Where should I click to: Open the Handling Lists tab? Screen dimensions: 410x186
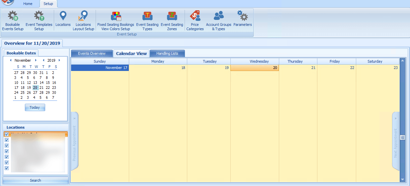tap(167, 53)
